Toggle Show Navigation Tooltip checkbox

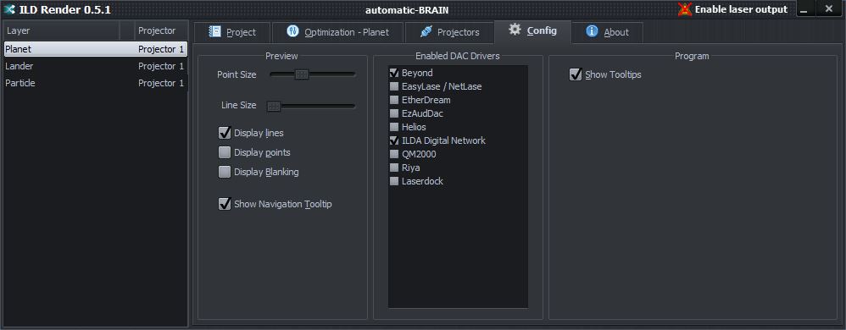pos(225,204)
